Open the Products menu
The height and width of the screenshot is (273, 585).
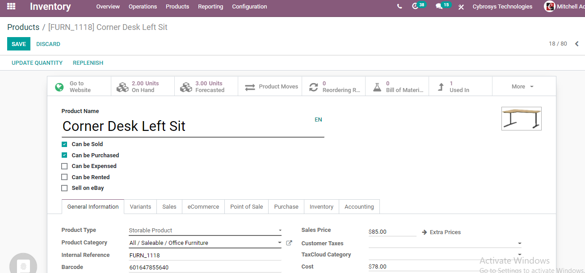(177, 7)
